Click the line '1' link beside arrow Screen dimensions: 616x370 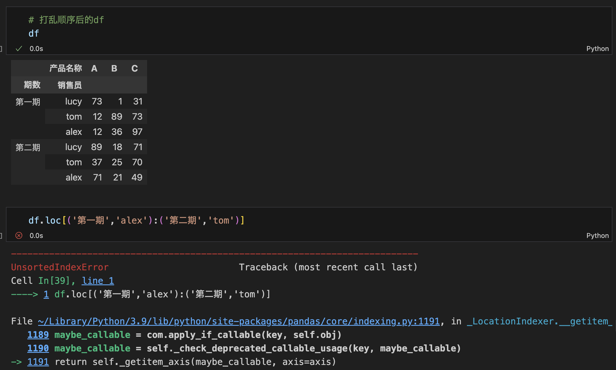[x=46, y=294]
